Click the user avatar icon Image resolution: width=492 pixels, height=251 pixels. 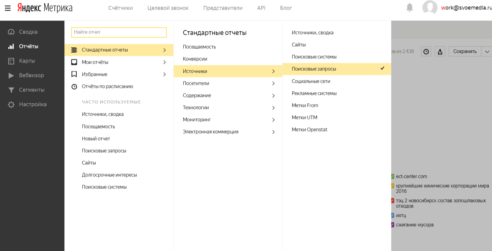pyautogui.click(x=430, y=7)
